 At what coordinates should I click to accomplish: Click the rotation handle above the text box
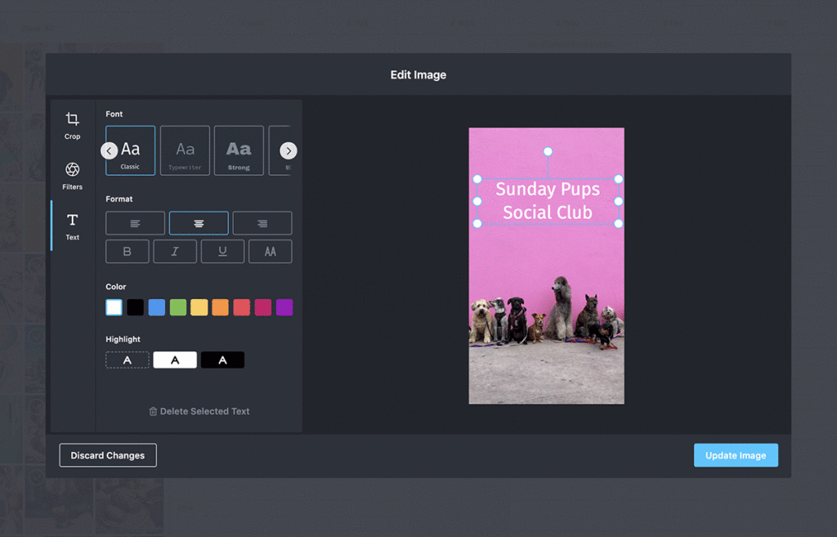tap(548, 151)
